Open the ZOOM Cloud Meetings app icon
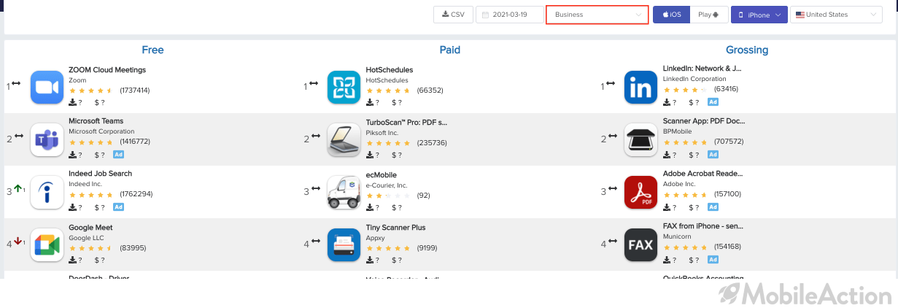 coord(47,88)
